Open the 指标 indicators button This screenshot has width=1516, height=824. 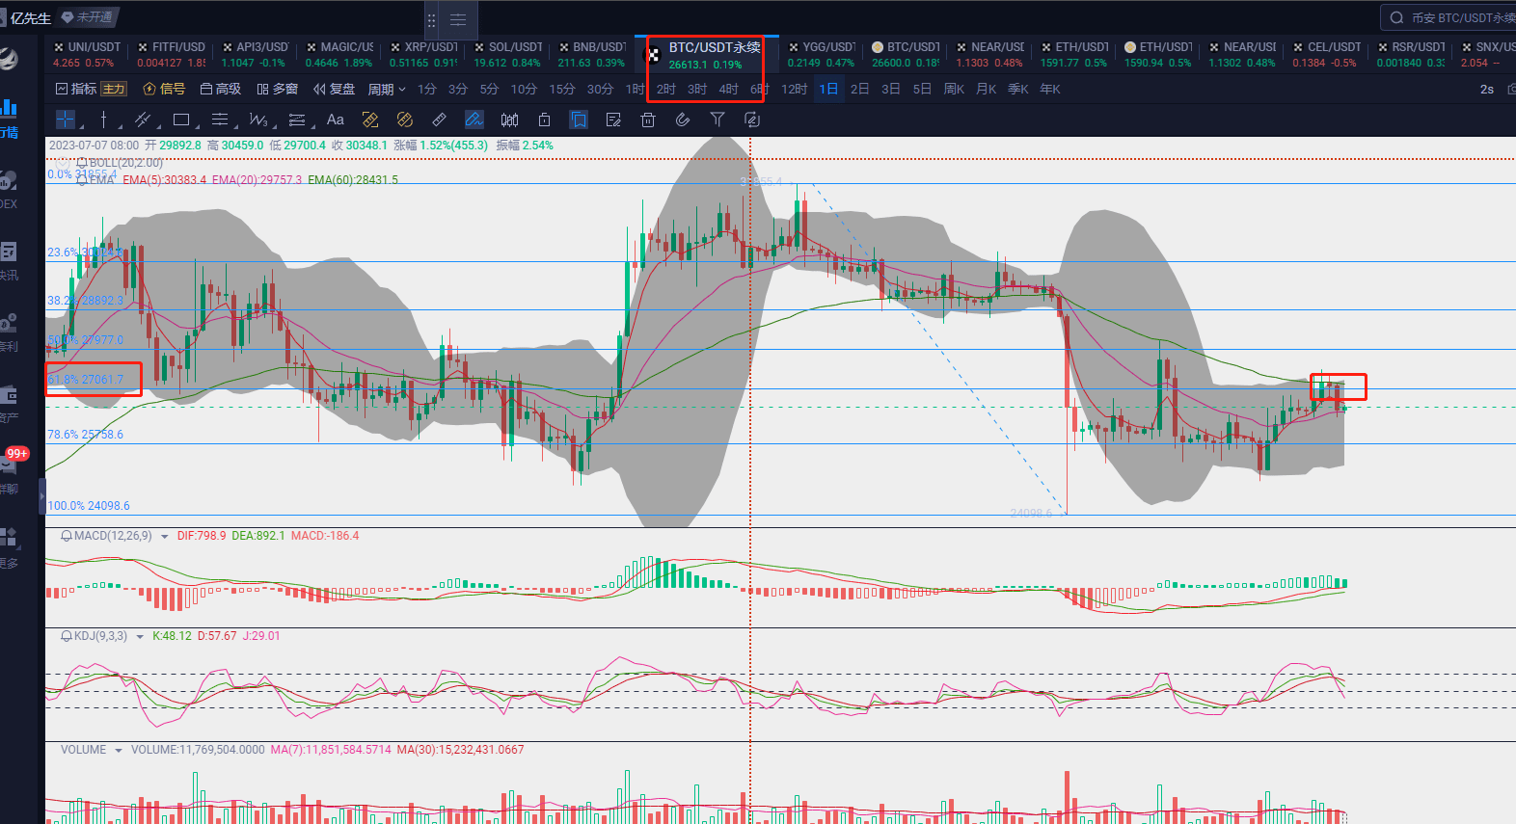[76, 89]
